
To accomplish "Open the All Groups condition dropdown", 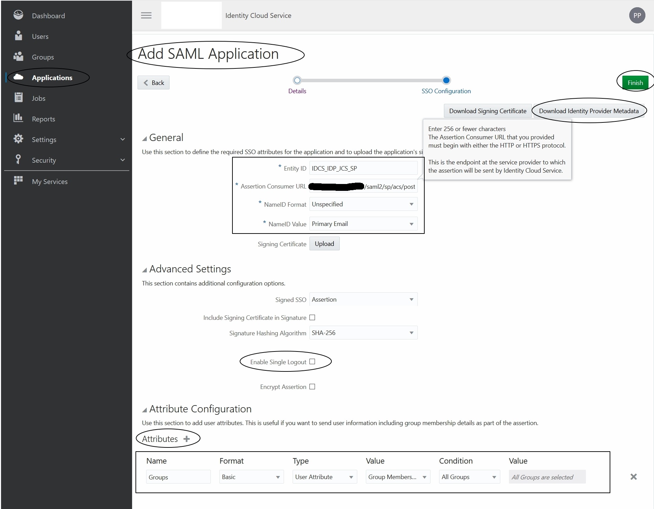I will click(x=470, y=477).
